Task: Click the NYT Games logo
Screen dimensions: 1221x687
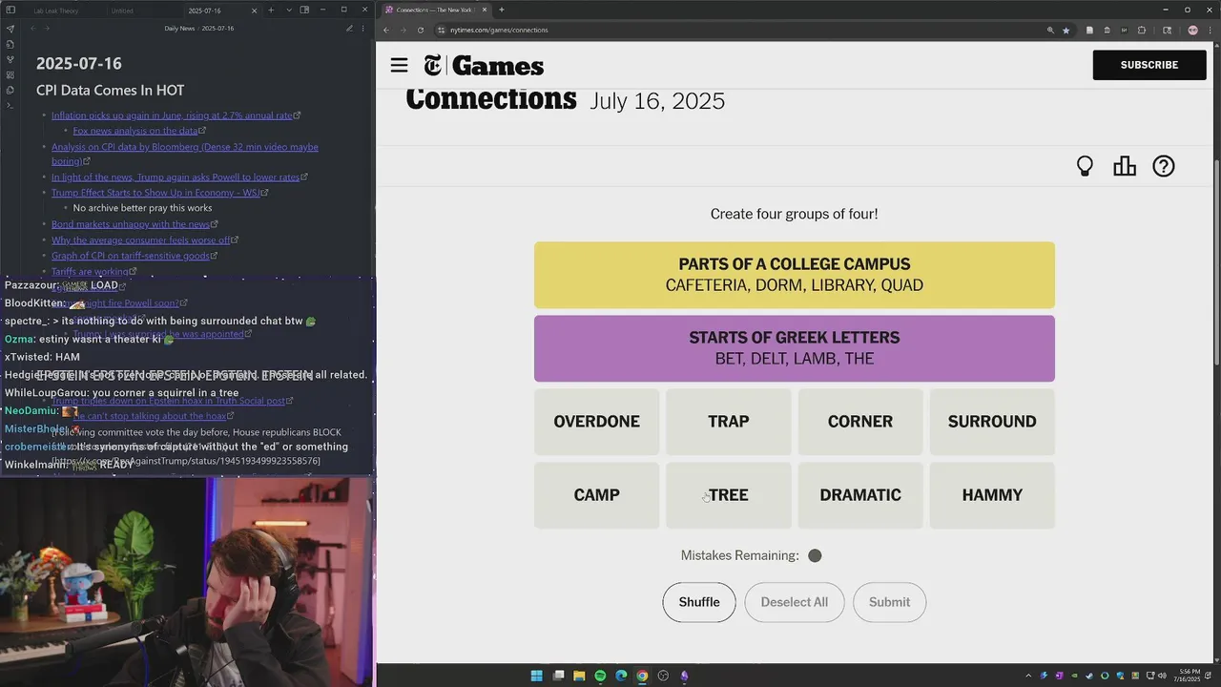Action: pos(484,65)
